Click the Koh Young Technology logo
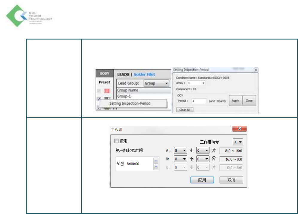Image resolution: width=298 pixels, height=214 pixels. pyautogui.click(x=29, y=16)
